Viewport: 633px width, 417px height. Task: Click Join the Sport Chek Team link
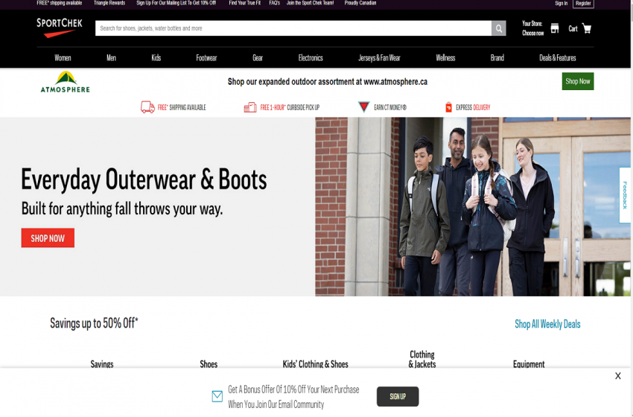(310, 3)
